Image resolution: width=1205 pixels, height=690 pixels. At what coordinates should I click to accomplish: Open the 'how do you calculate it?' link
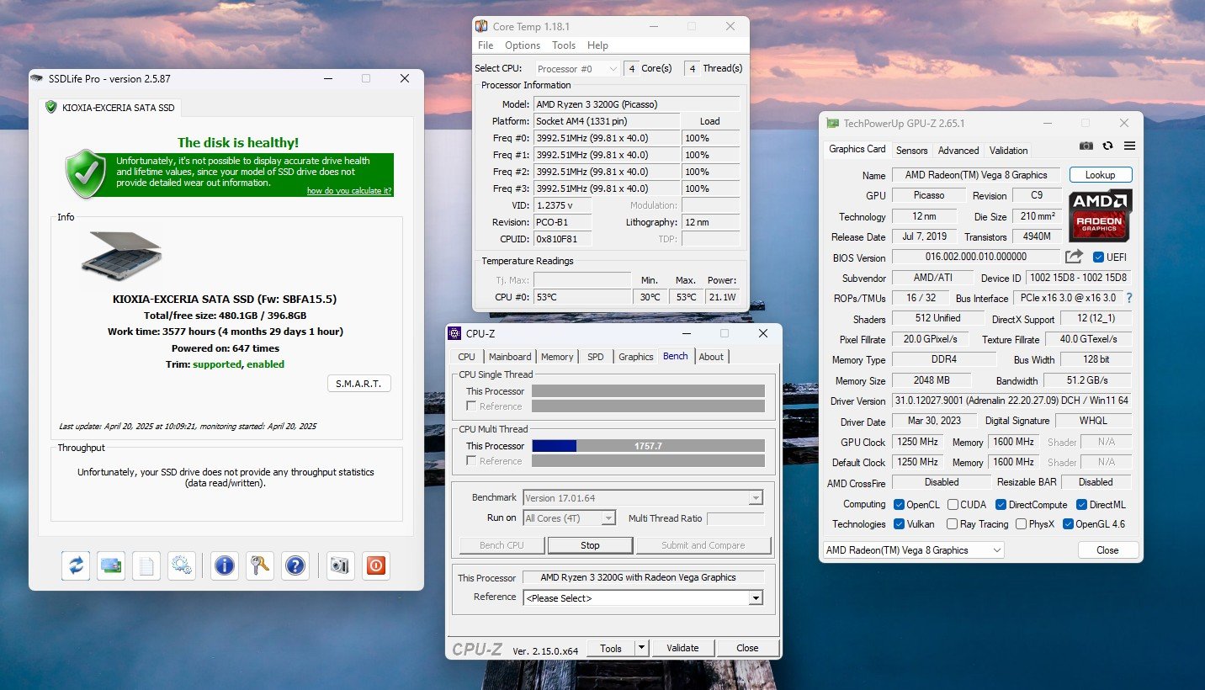tap(349, 191)
